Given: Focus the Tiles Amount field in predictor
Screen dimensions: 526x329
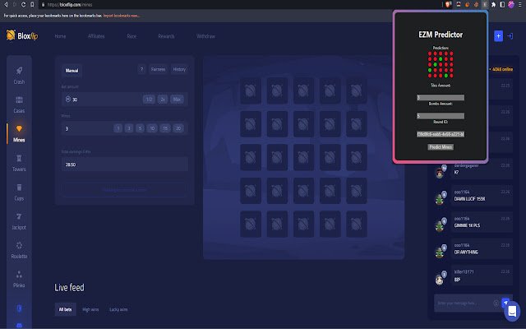Looking at the screenshot, I should [441, 97].
